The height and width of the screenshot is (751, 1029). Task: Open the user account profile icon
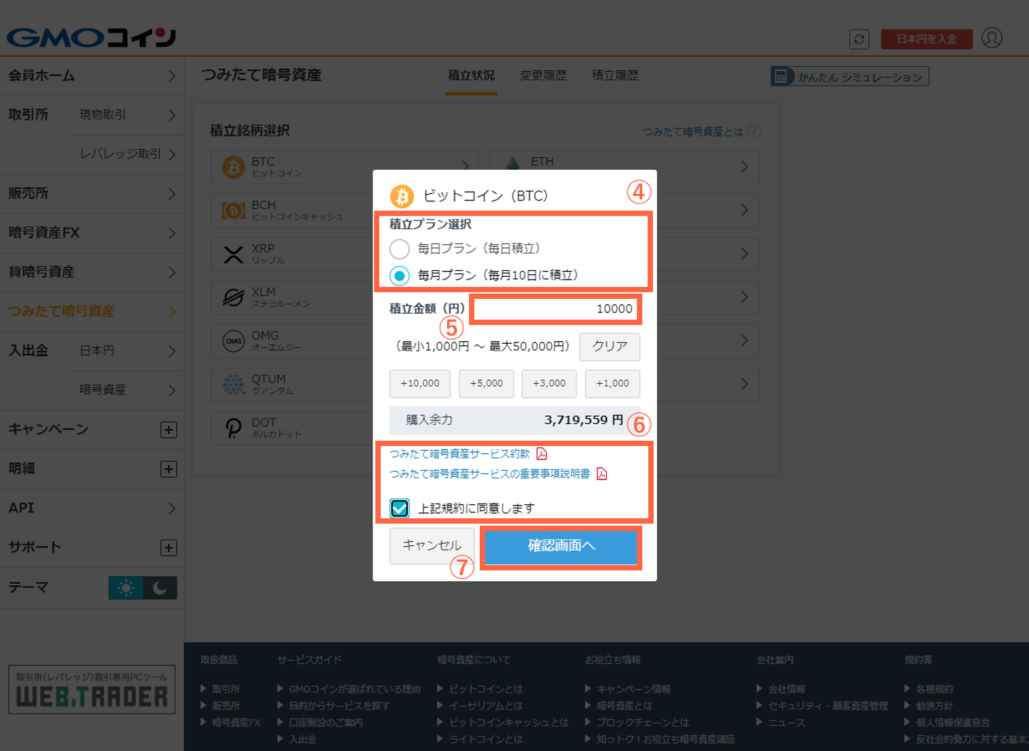tap(992, 38)
